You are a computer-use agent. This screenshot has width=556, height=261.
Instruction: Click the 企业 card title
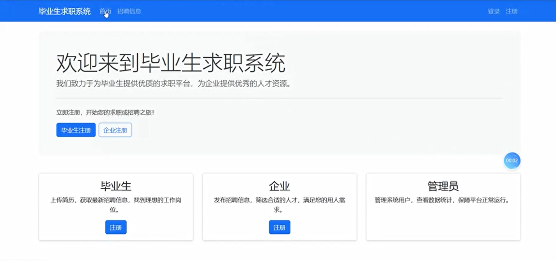coord(280,186)
